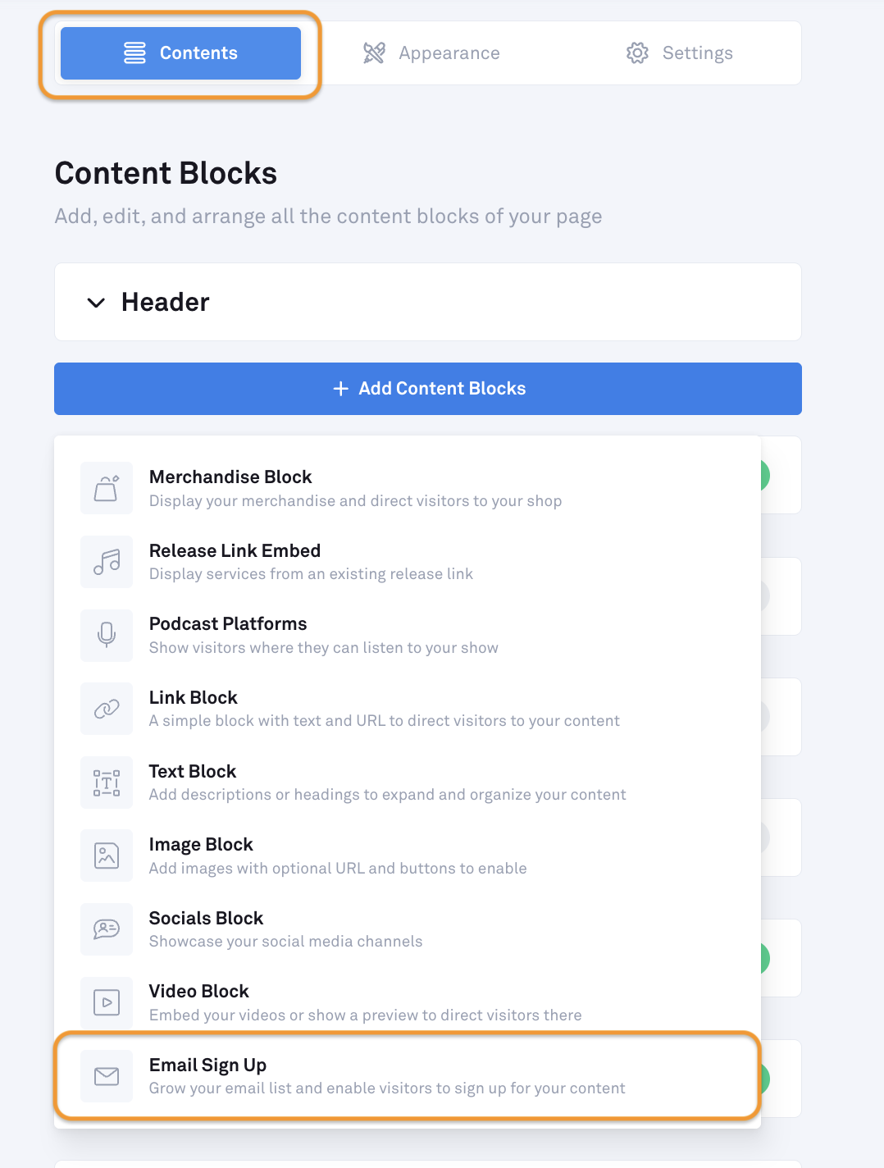This screenshot has width=884, height=1168.
Task: Expand the Header panel by its title
Action: [x=166, y=302]
